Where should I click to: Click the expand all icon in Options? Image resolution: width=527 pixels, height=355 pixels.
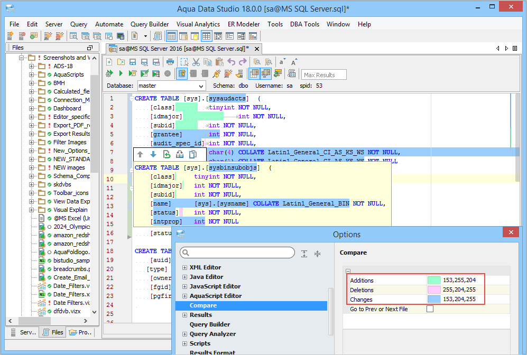(x=304, y=254)
